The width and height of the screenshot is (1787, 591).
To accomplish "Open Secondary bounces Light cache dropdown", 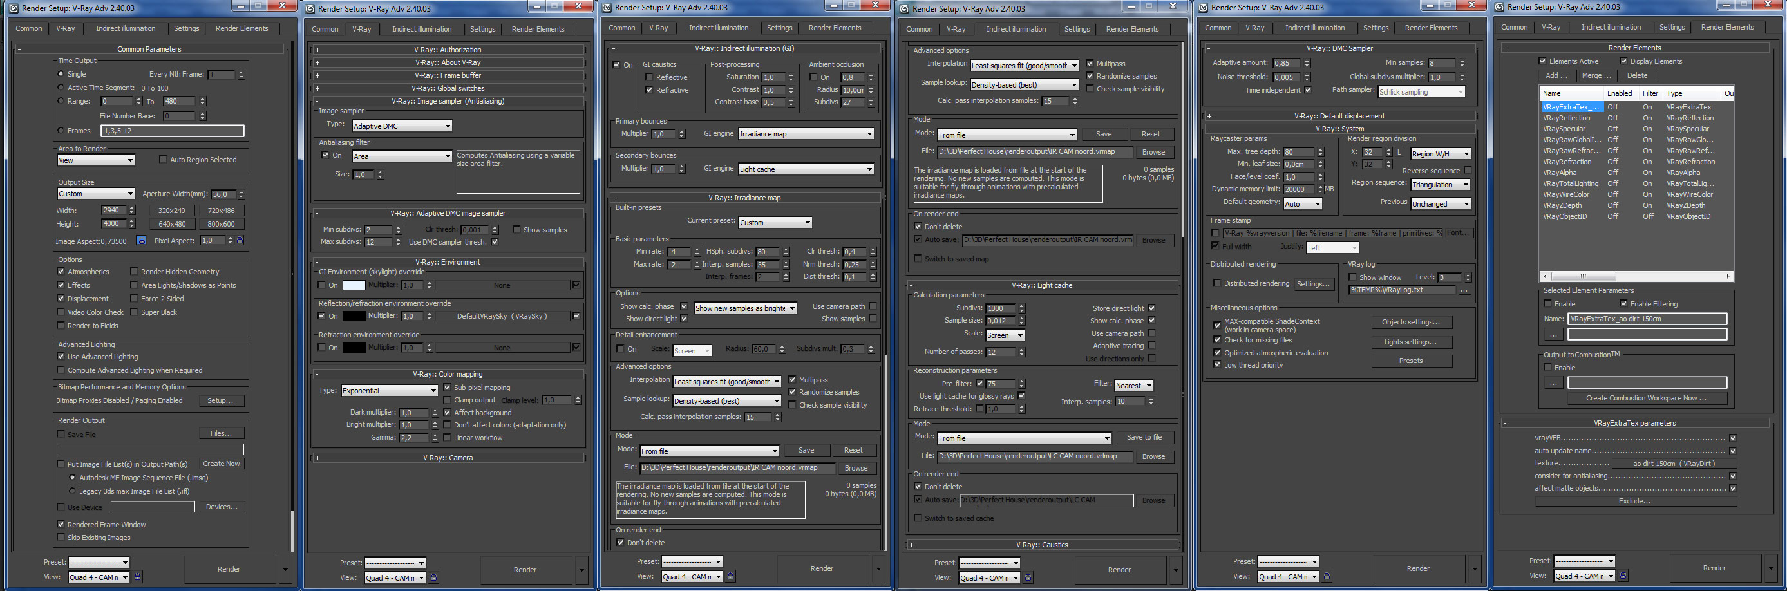I will (806, 169).
